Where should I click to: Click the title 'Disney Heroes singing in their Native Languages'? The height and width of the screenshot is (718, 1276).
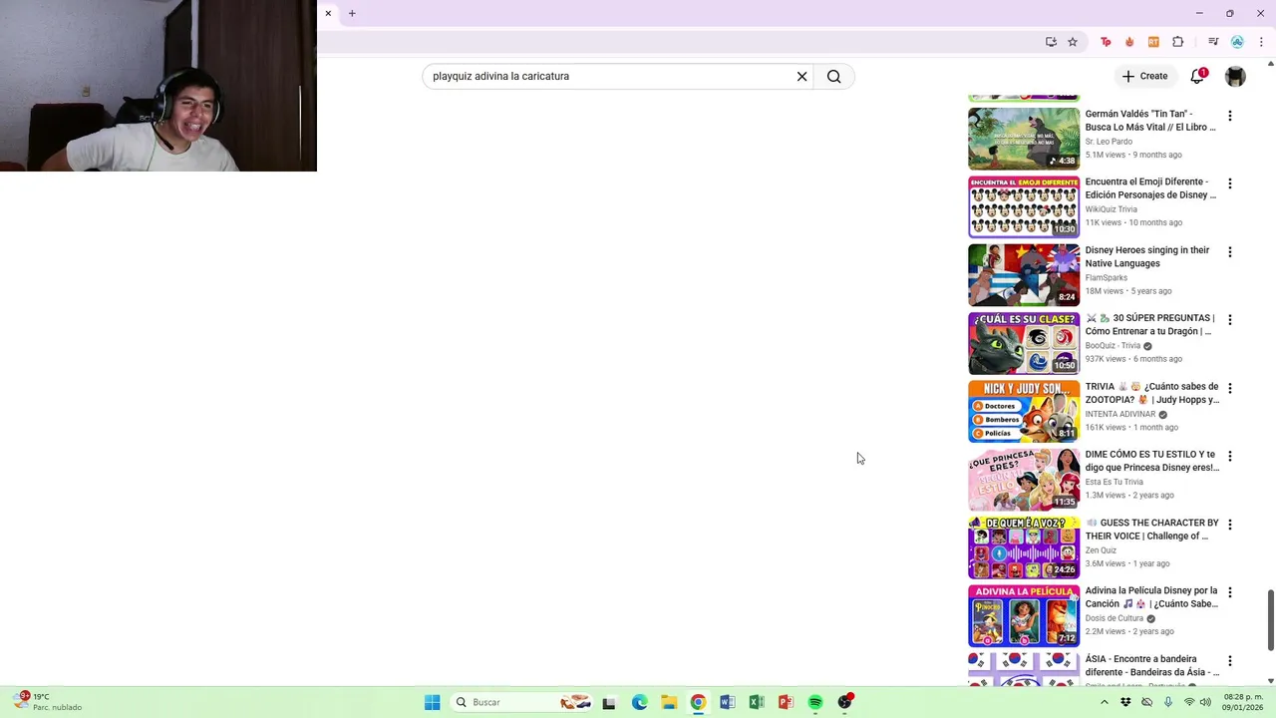pyautogui.click(x=1147, y=256)
